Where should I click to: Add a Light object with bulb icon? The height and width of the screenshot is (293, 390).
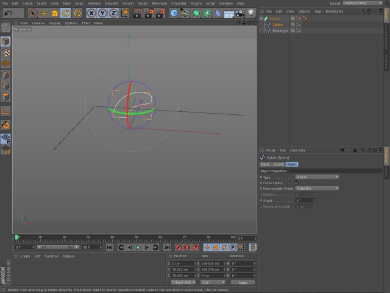pyautogui.click(x=251, y=13)
